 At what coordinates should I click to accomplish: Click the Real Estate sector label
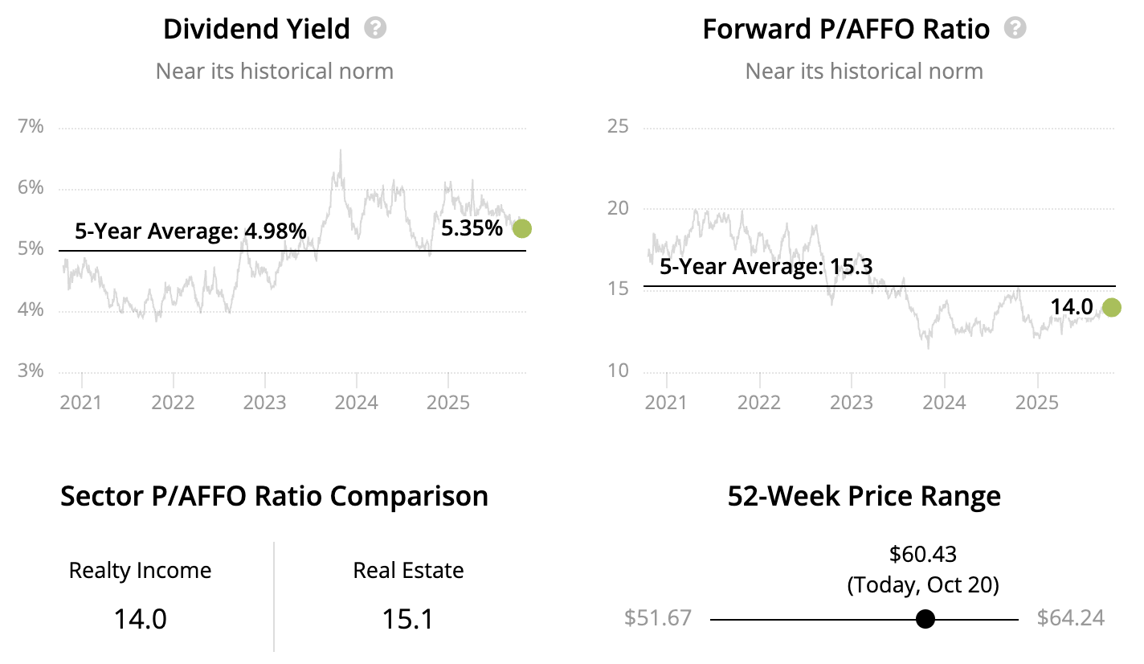[x=408, y=571]
